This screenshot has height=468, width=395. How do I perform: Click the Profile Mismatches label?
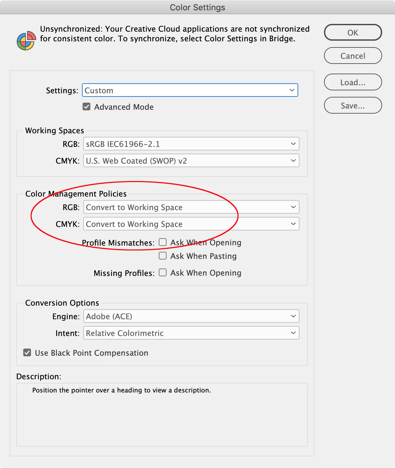(x=118, y=243)
